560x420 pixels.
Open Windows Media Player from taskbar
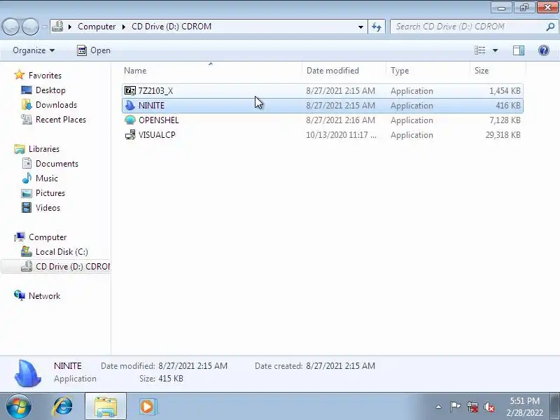click(148, 407)
